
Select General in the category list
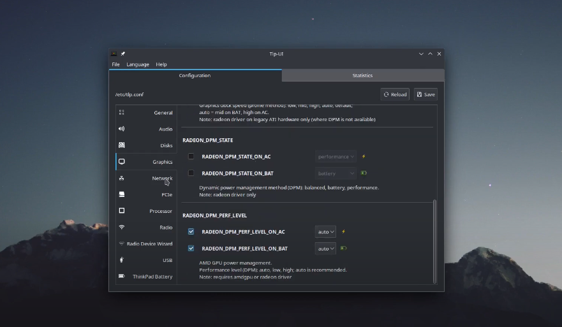[163, 113]
